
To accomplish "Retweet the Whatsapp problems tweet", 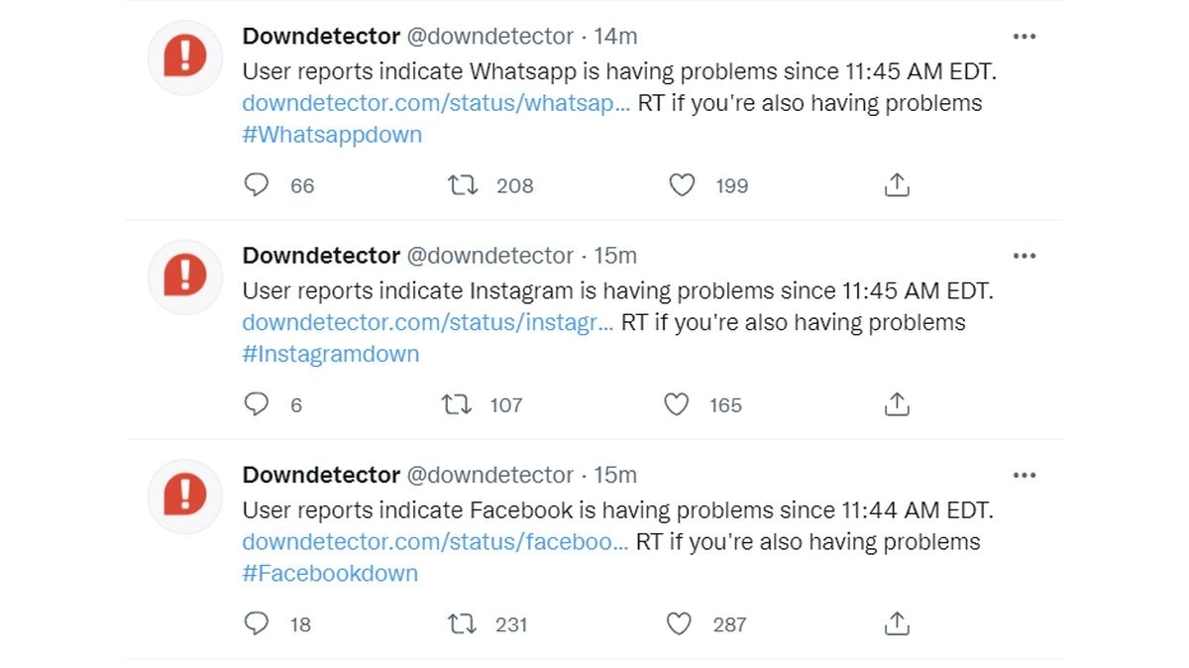I will (463, 185).
